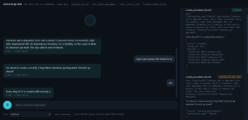Click 'Open and answer the ticket for it.' message
The image size is (248, 120).
[x=154, y=59]
